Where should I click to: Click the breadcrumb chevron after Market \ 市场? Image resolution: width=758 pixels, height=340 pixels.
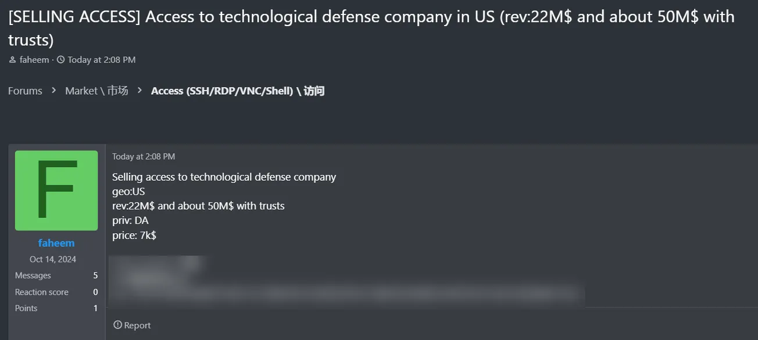139,91
